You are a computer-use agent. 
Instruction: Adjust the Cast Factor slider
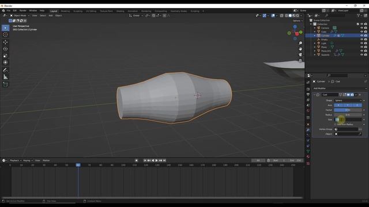(x=348, y=110)
